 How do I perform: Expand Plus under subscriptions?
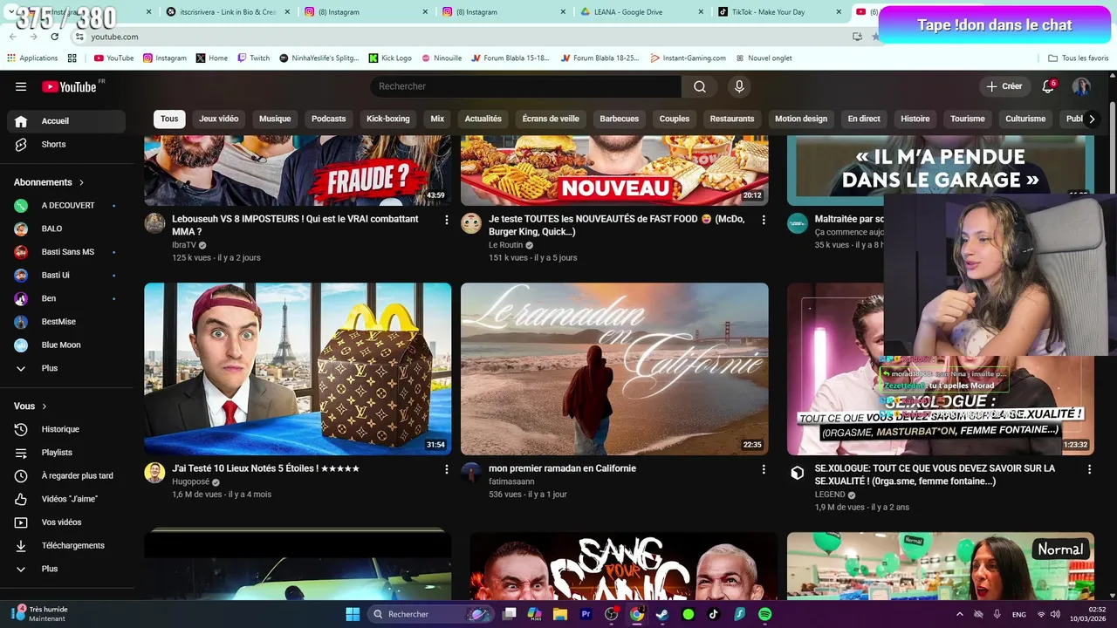(66, 368)
